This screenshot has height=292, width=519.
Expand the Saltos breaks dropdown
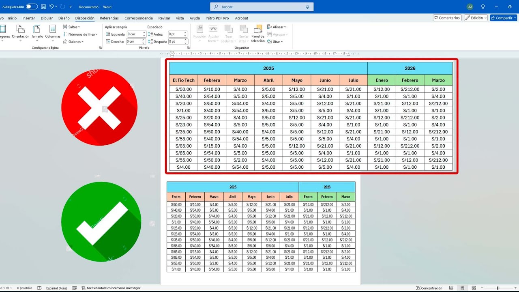coord(71,27)
